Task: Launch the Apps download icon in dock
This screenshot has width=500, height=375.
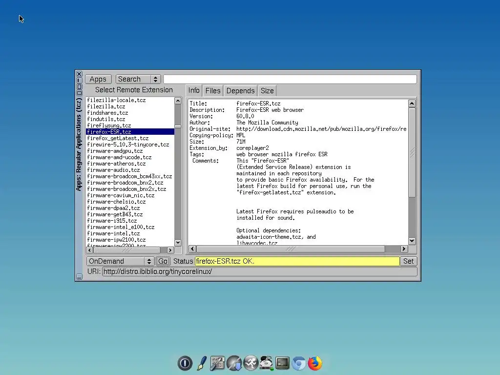Action: coord(234,363)
